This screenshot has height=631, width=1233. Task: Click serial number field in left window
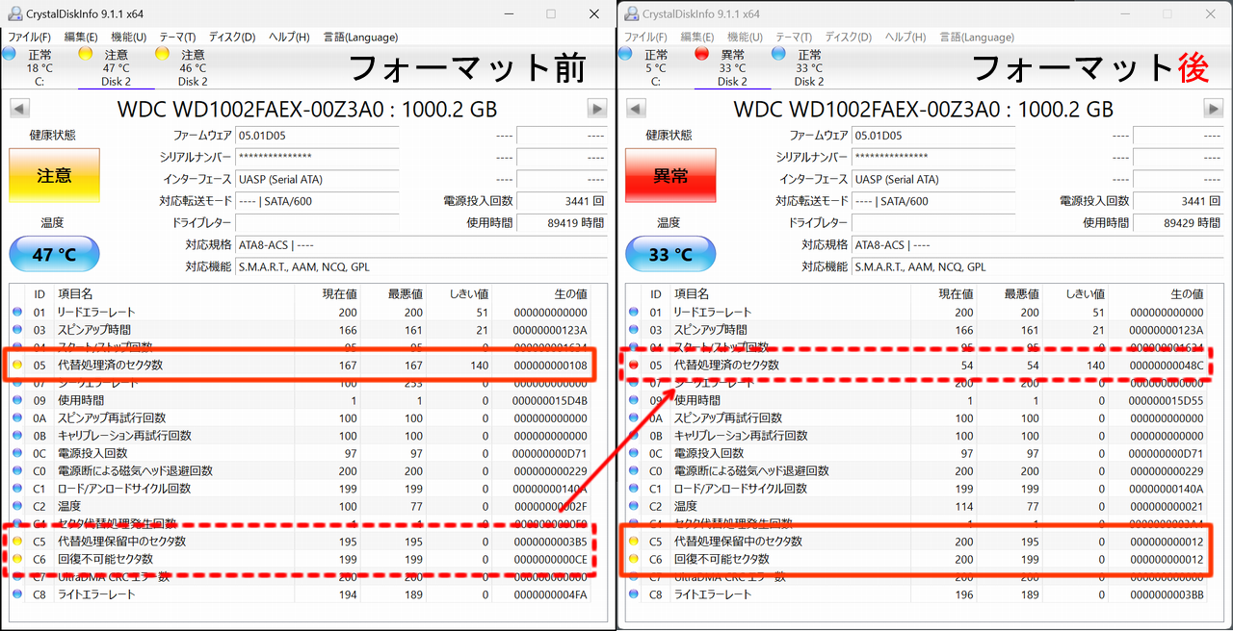[x=318, y=157]
